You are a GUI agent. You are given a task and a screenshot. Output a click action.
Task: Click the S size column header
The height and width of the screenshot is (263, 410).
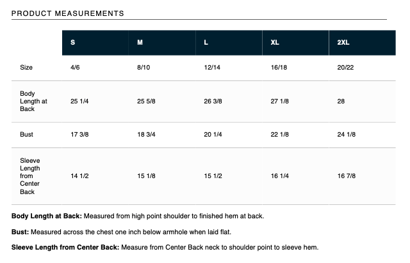pos(73,42)
